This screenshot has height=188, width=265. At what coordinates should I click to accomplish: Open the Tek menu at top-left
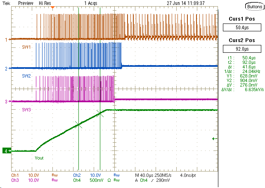(x=6, y=3)
